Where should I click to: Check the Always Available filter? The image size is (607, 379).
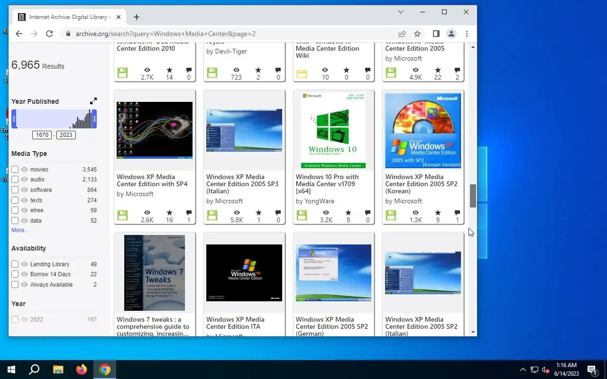click(x=15, y=284)
